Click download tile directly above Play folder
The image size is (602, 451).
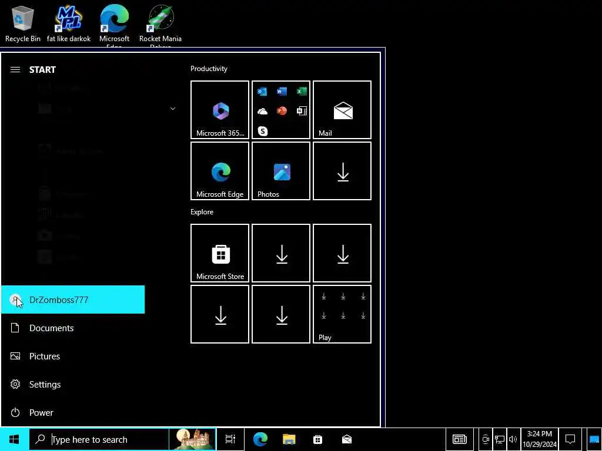click(342, 253)
